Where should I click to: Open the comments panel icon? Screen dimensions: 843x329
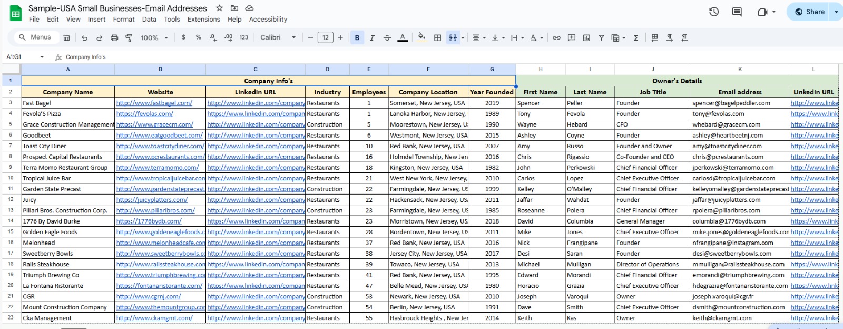[737, 12]
